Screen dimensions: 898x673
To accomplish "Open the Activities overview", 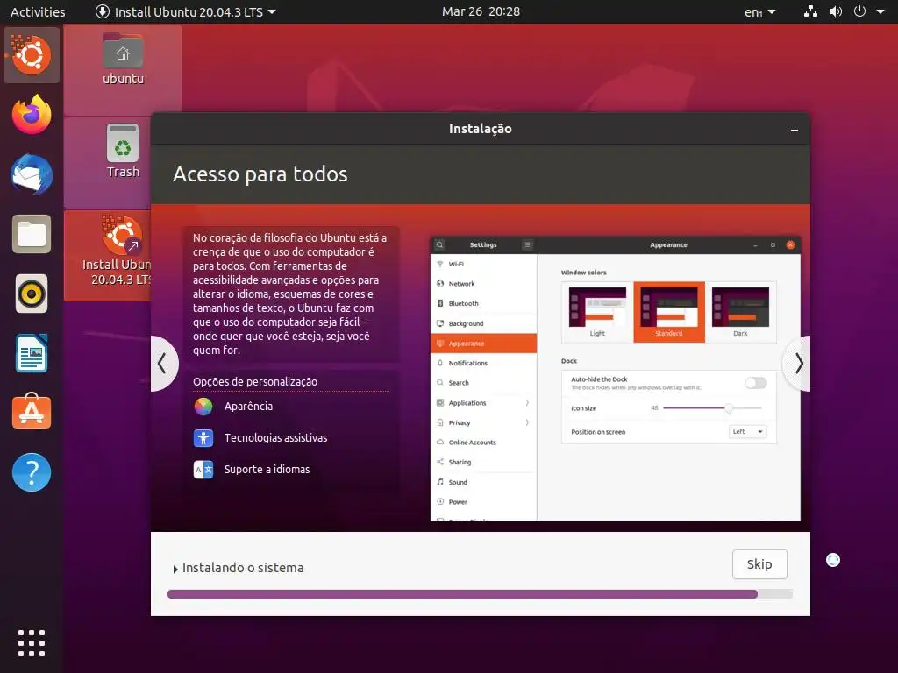I will (x=38, y=11).
